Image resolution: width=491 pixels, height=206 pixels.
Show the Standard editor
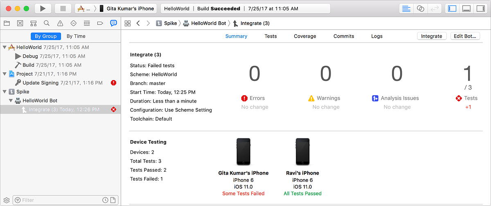(x=406, y=9)
